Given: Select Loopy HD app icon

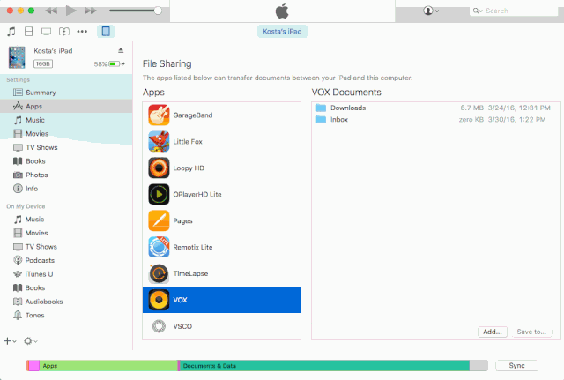Looking at the screenshot, I should point(159,168).
